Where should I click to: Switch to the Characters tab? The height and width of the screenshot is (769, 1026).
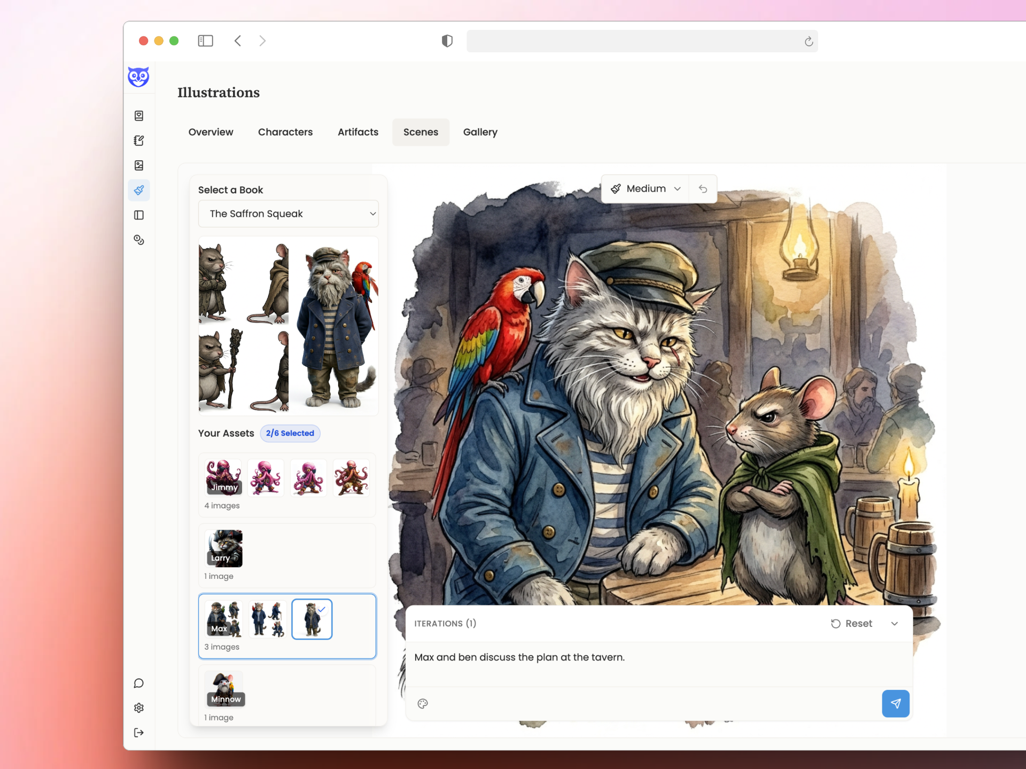pyautogui.click(x=285, y=132)
